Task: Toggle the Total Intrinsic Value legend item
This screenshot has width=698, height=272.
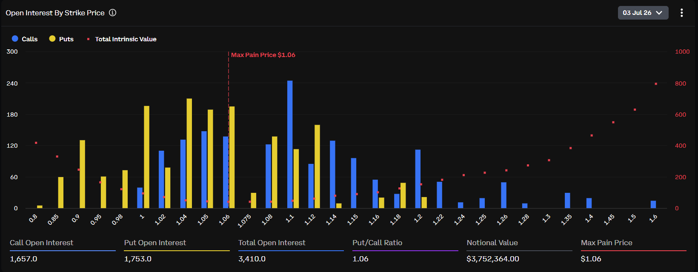Action: [x=122, y=39]
